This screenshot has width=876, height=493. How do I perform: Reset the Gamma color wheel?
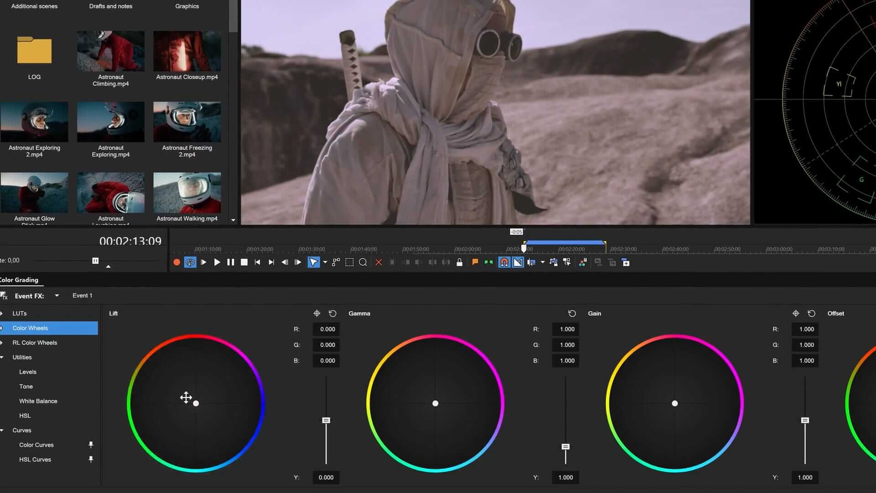[572, 313]
